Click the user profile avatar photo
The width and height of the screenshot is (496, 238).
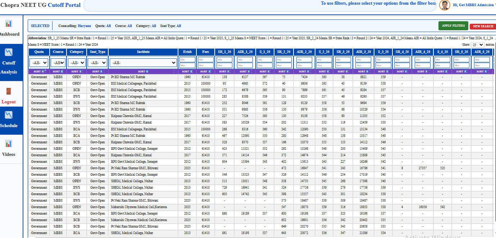[x=445, y=5]
